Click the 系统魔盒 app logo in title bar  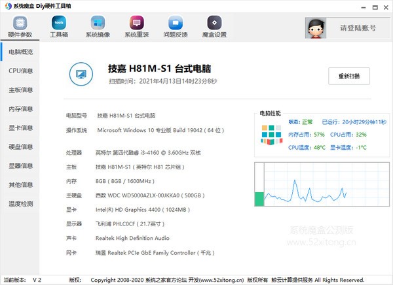click(x=8, y=6)
